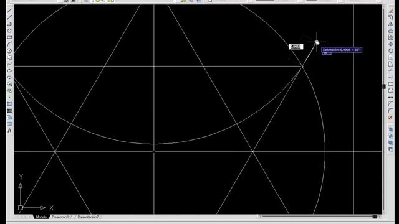Open the Hatch tool
Viewport: 399px width, 224px height.
point(9,104)
